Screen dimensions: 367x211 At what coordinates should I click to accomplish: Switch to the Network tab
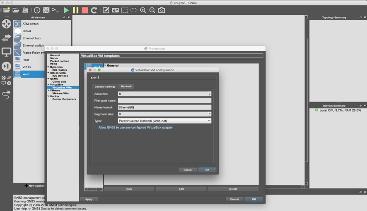coord(126,86)
